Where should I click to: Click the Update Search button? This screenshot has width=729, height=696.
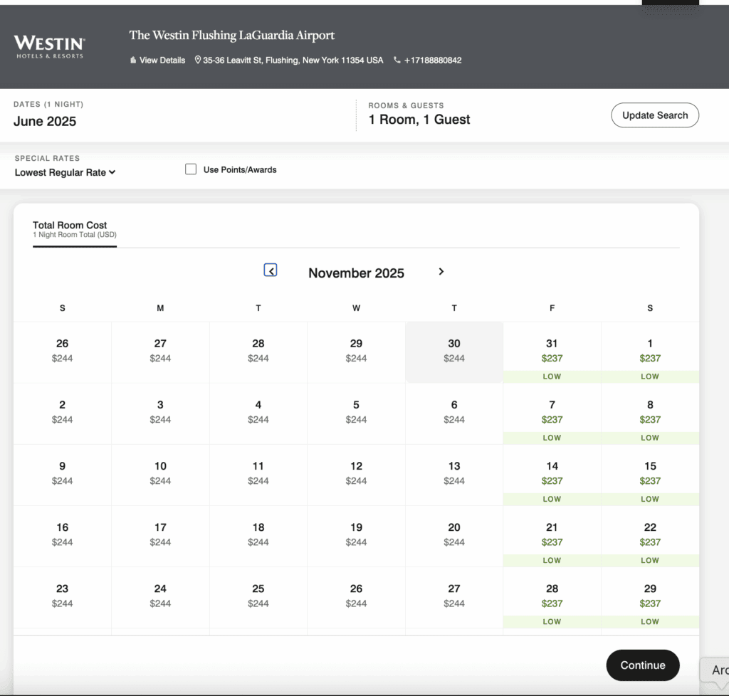click(654, 115)
